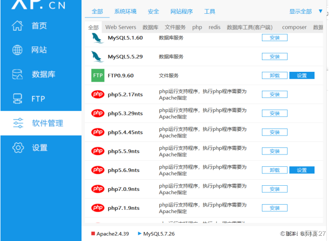Screen dimensions: 333x241
Task: Uninstall FTP0.9.60 via 卸载 button
Action: (x=275, y=76)
